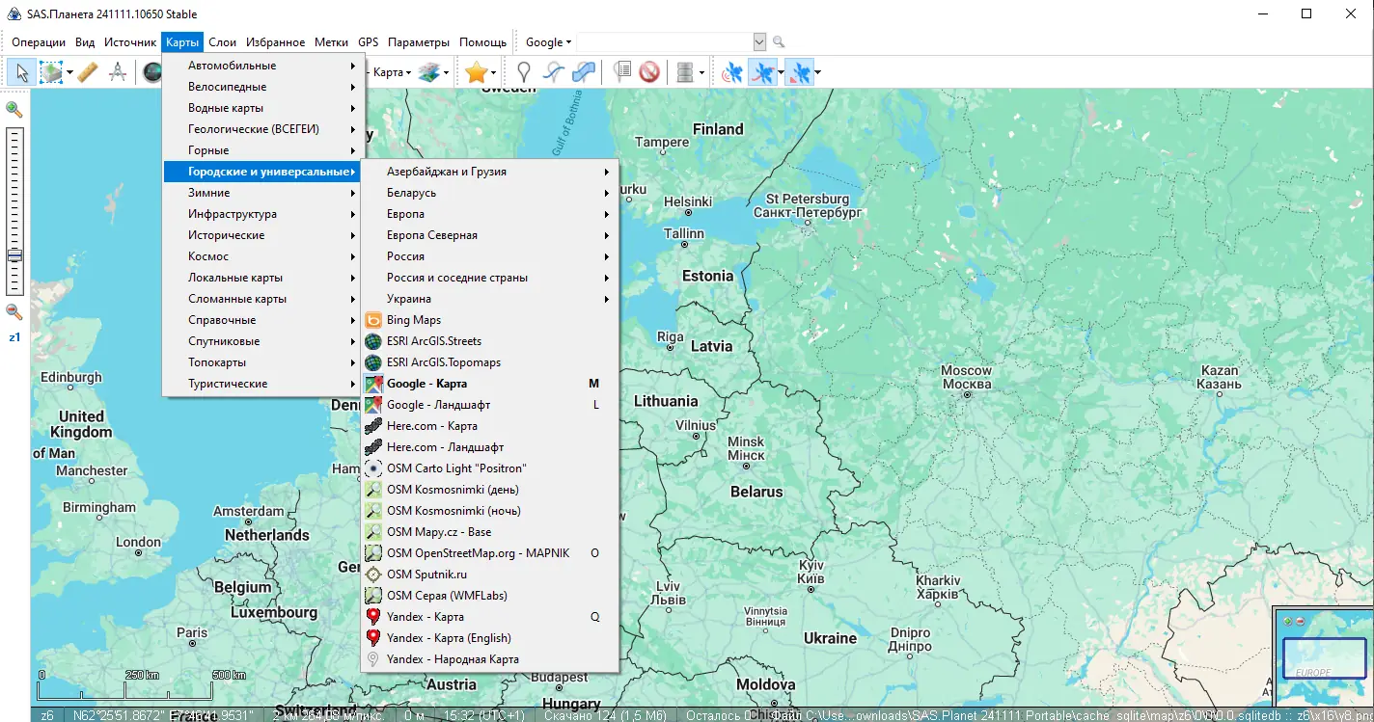Choose Yandex - Карта from the list
Image resolution: width=1374 pixels, height=722 pixels.
pyautogui.click(x=425, y=617)
